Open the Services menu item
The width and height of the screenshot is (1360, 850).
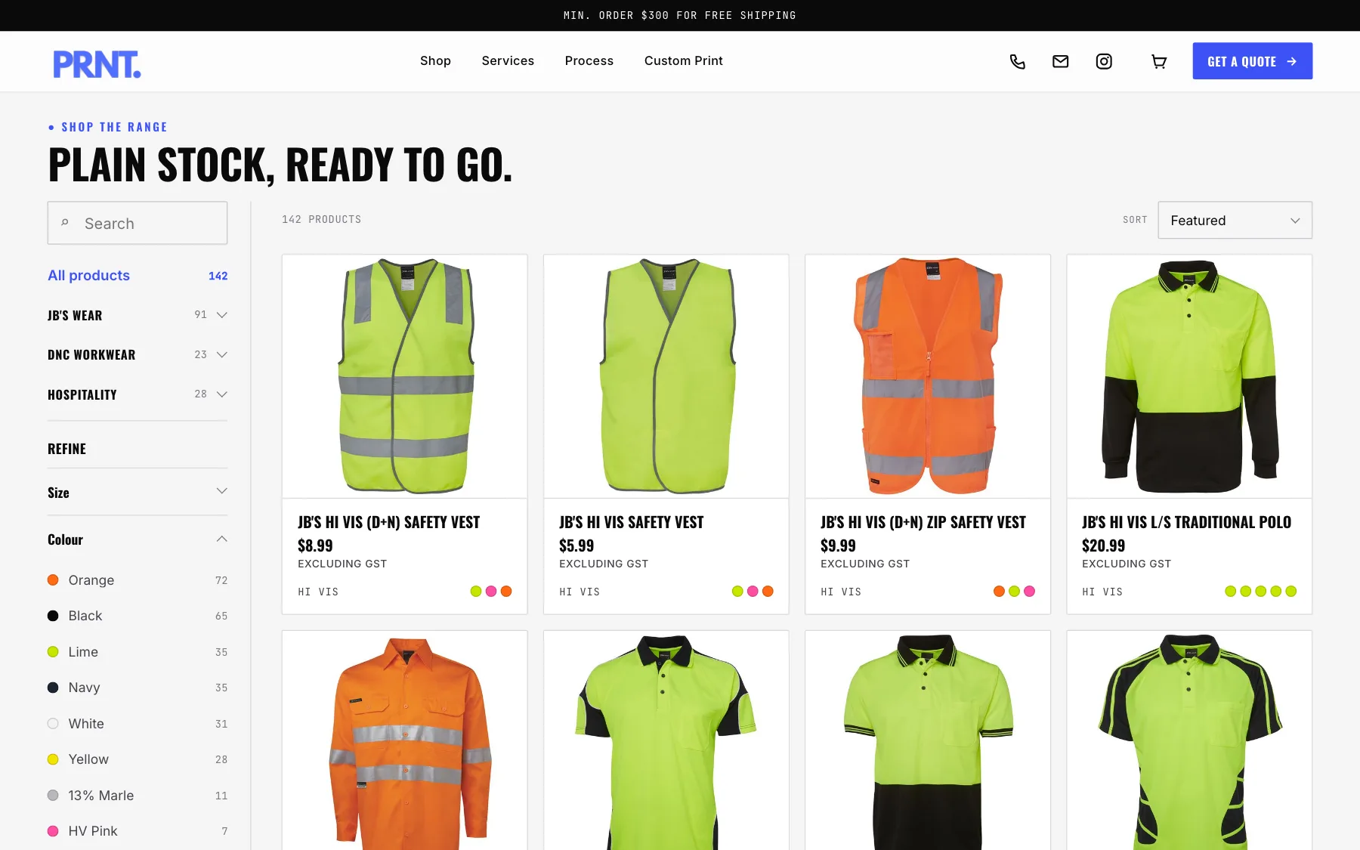tap(508, 60)
